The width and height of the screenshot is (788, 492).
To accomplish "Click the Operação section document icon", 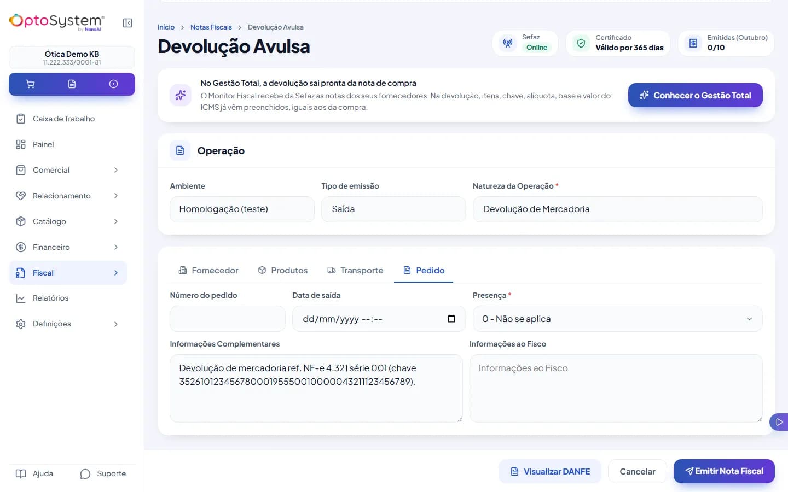I will pyautogui.click(x=180, y=150).
